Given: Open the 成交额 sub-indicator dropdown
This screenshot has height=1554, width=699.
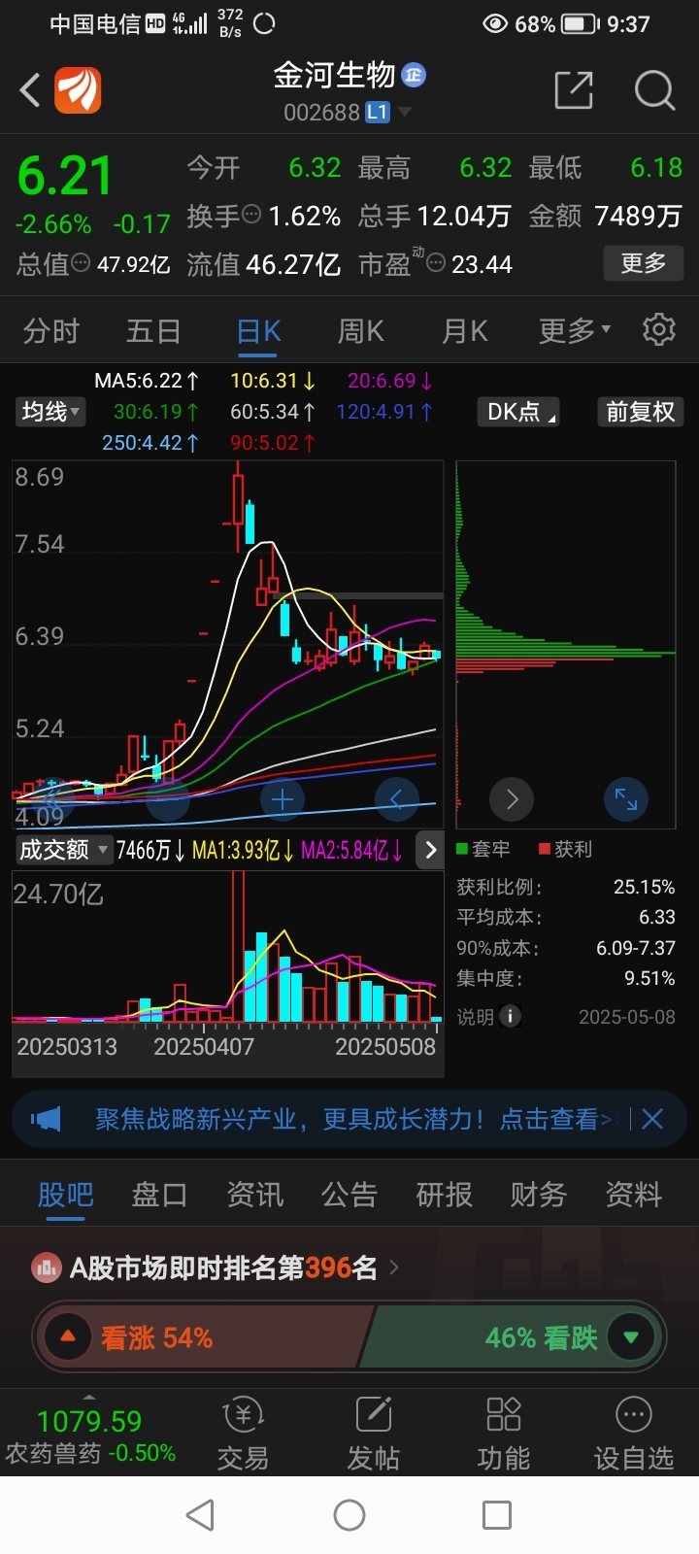Looking at the screenshot, I should coord(63,850).
